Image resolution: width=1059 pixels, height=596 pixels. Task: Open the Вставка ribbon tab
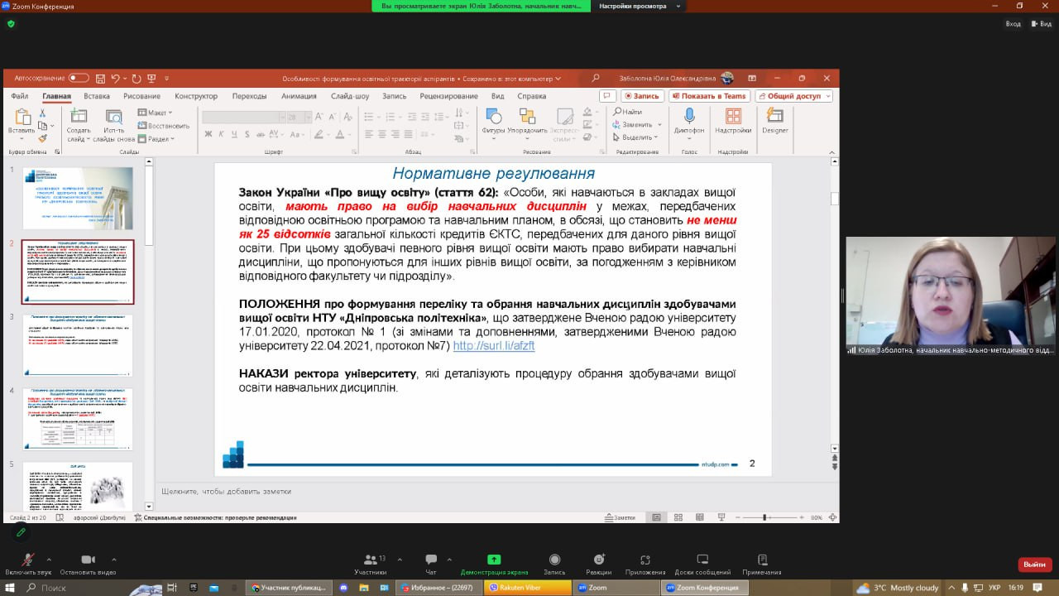click(x=97, y=96)
